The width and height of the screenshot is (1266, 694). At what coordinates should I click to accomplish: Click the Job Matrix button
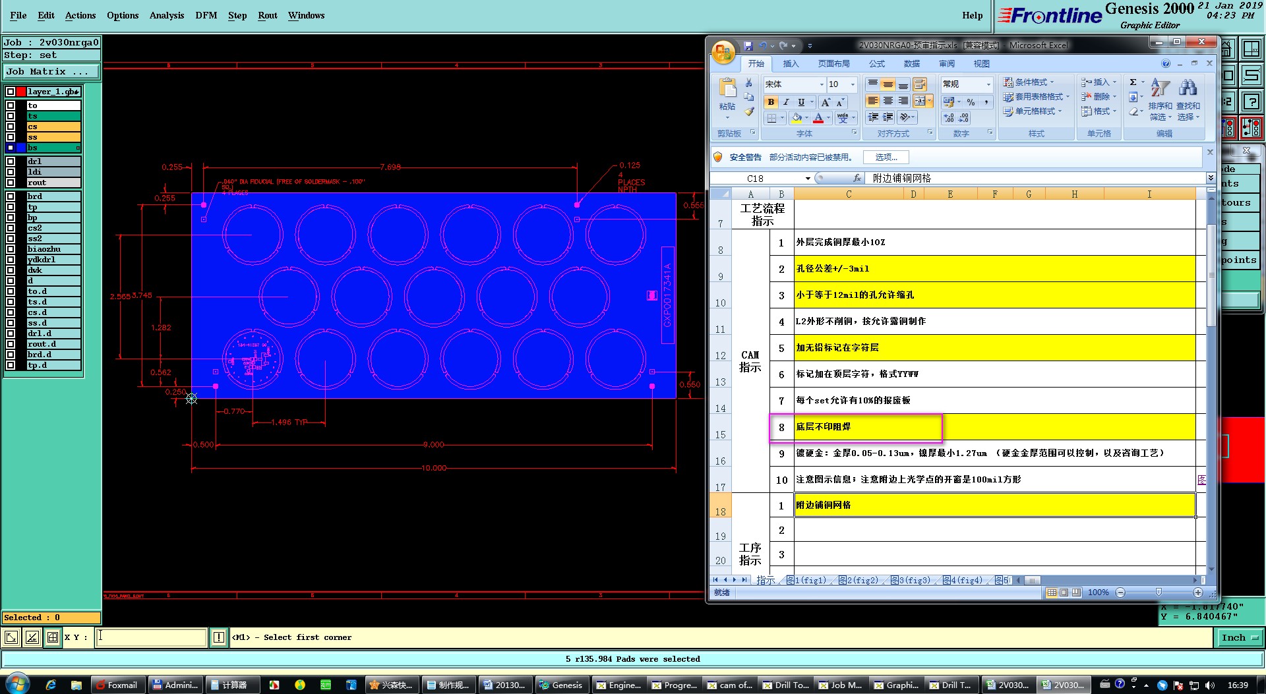(x=51, y=71)
